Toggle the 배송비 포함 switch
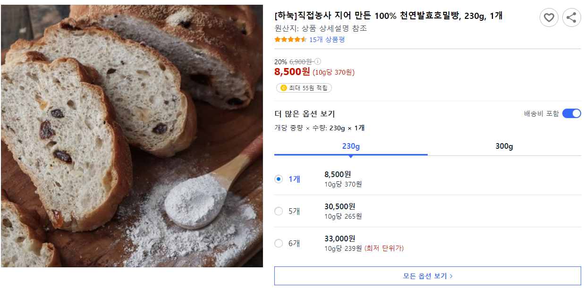 [x=571, y=113]
